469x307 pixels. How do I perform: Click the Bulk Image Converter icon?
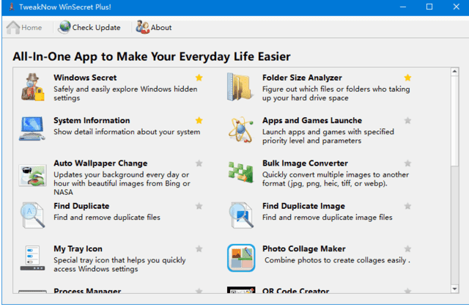click(241, 172)
